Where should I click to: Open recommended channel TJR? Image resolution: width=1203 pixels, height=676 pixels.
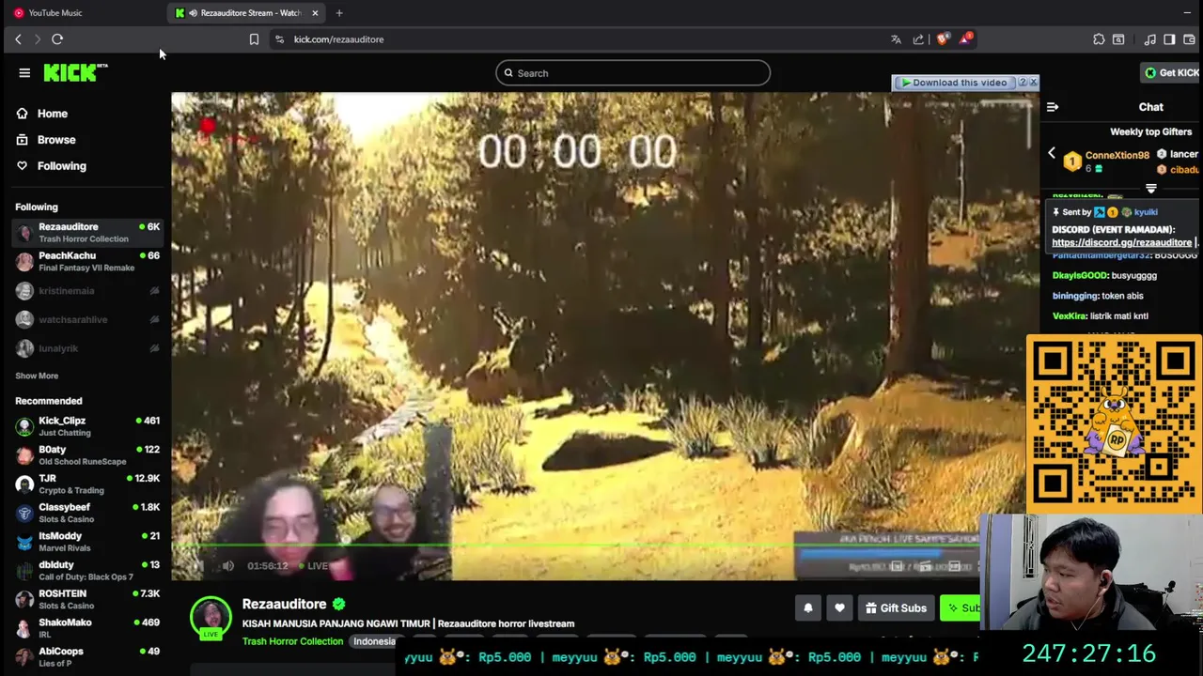[x=86, y=484]
